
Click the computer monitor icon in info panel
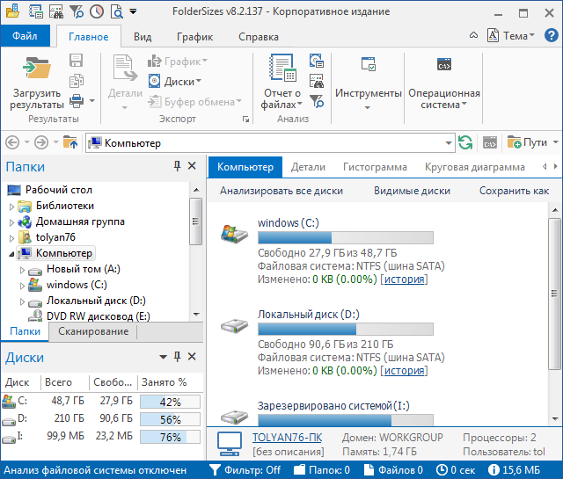229,443
